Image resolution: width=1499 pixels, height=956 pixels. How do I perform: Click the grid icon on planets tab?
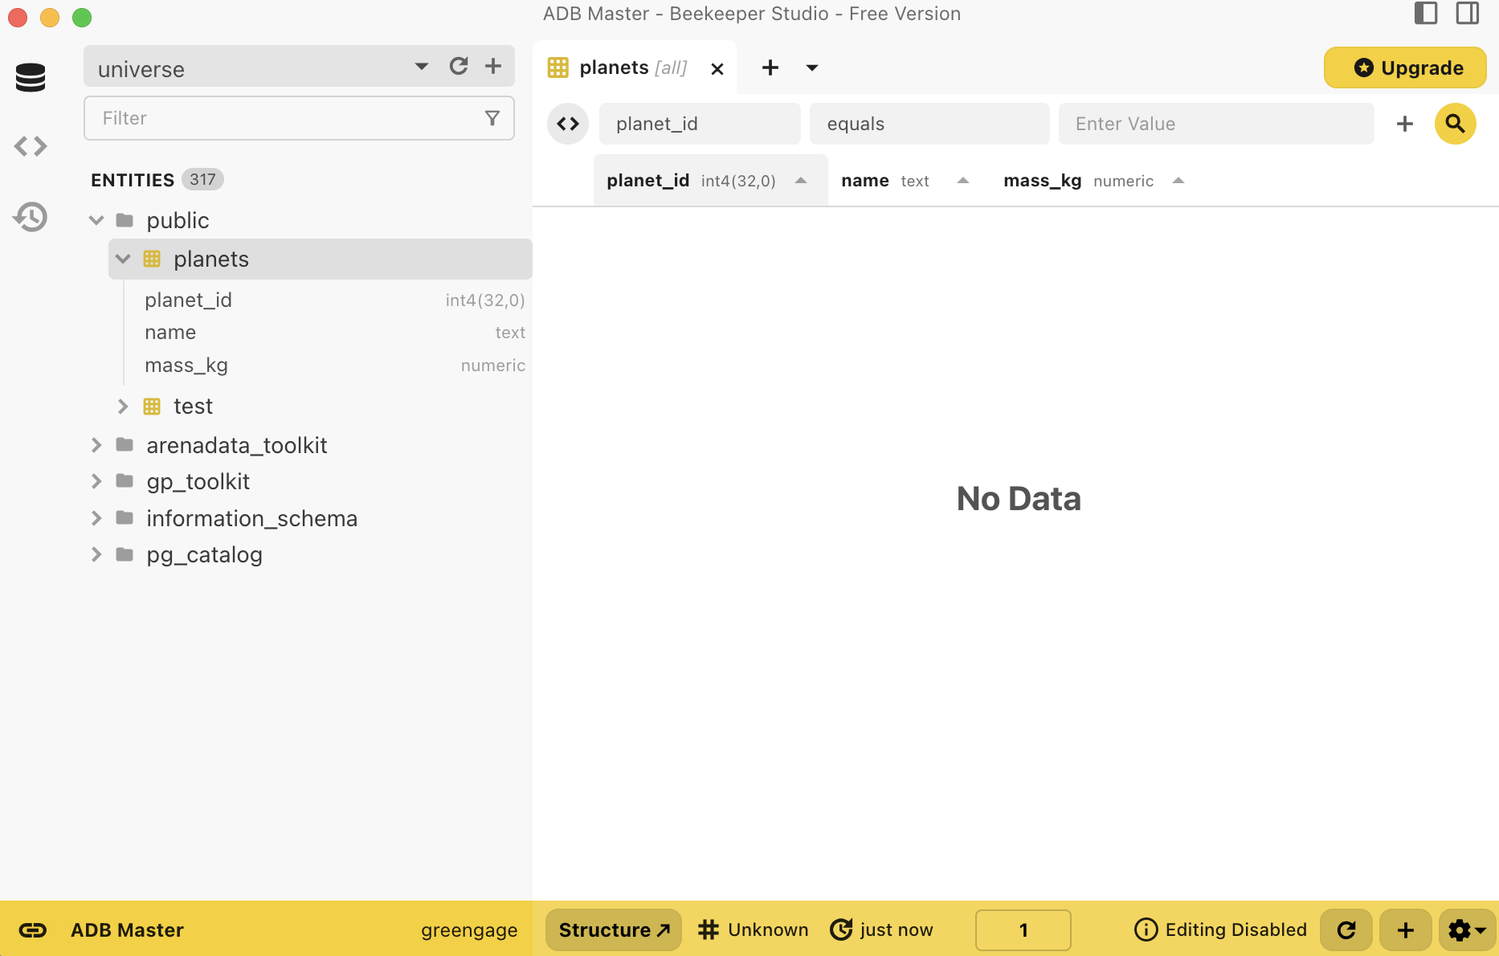pyautogui.click(x=558, y=67)
